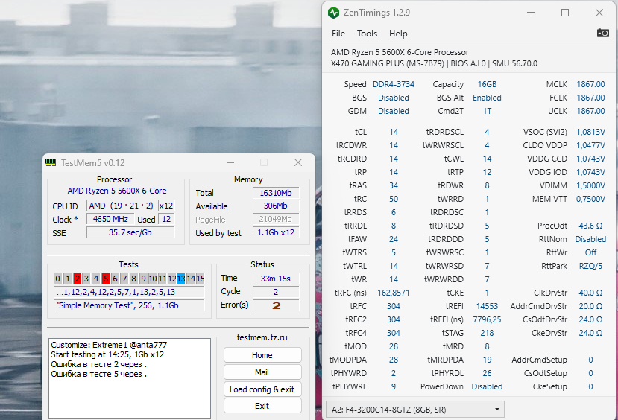Viewport: 618px width, 420px height.
Task: Click the ProcOdt value 43.6 Ω
Action: tap(590, 226)
